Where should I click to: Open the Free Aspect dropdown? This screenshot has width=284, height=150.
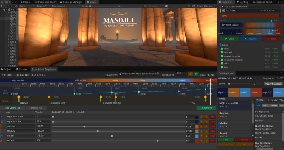click(66, 6)
